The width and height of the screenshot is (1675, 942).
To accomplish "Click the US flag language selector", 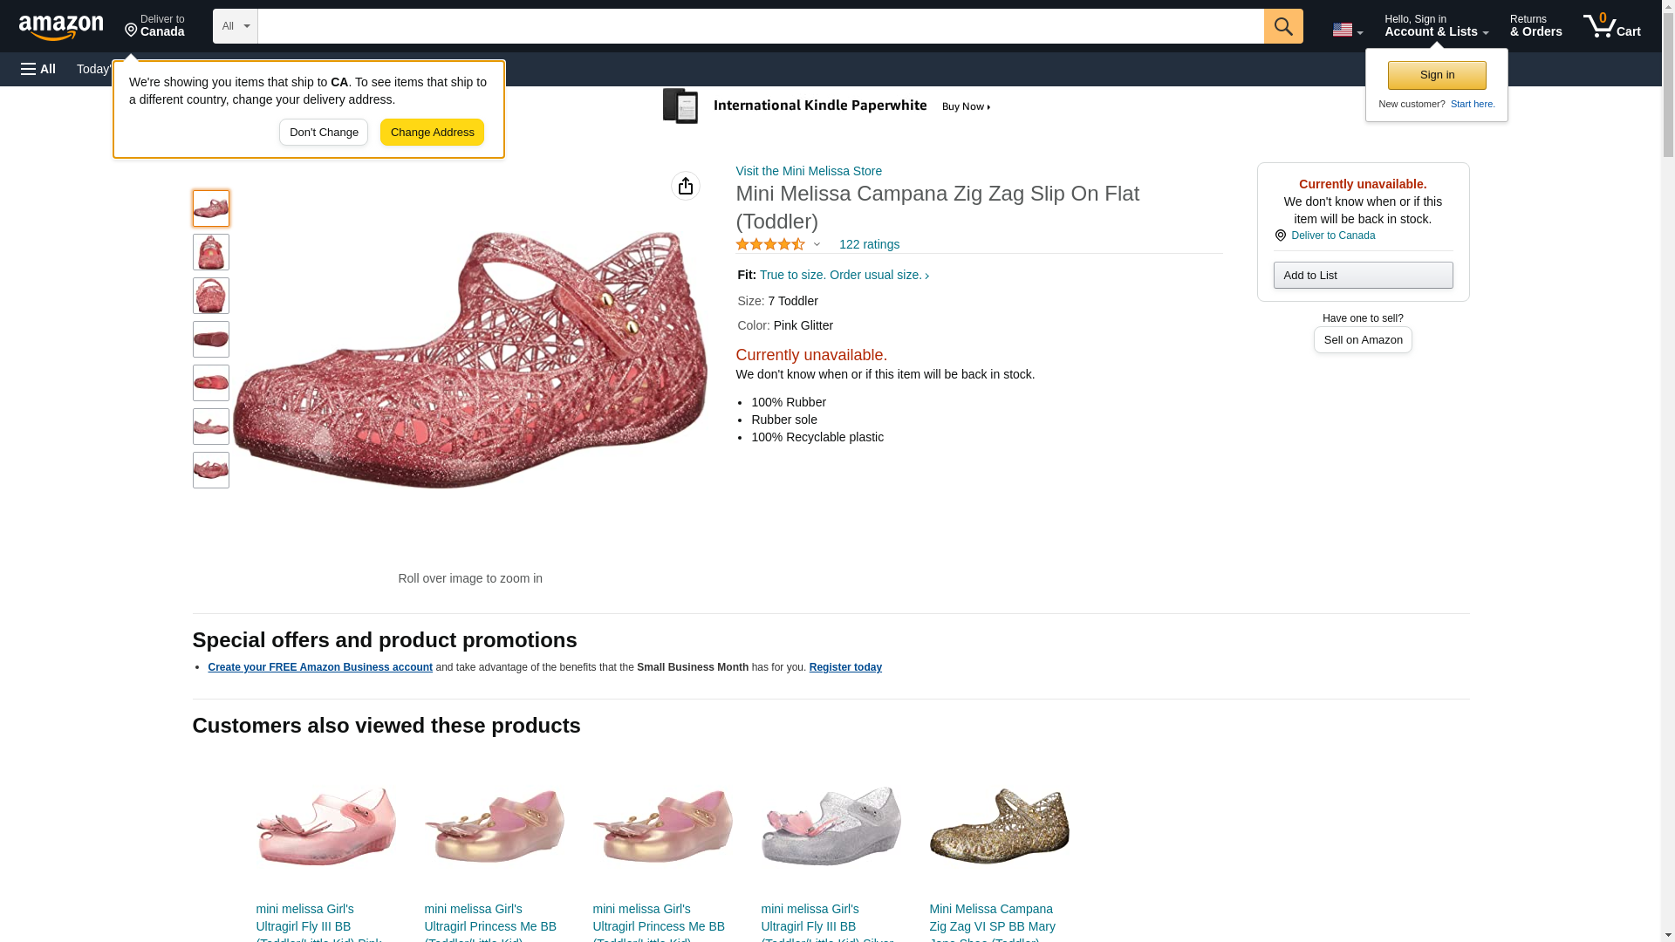I will coord(1346,30).
